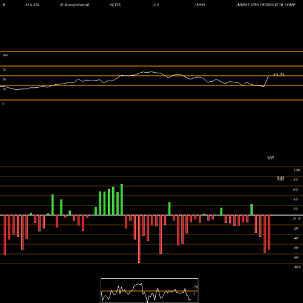Image resolution: width=303 pixels, height=303 pixels.
Task: Click the '-80' axis label in MR panel
Action: (296, 258)
